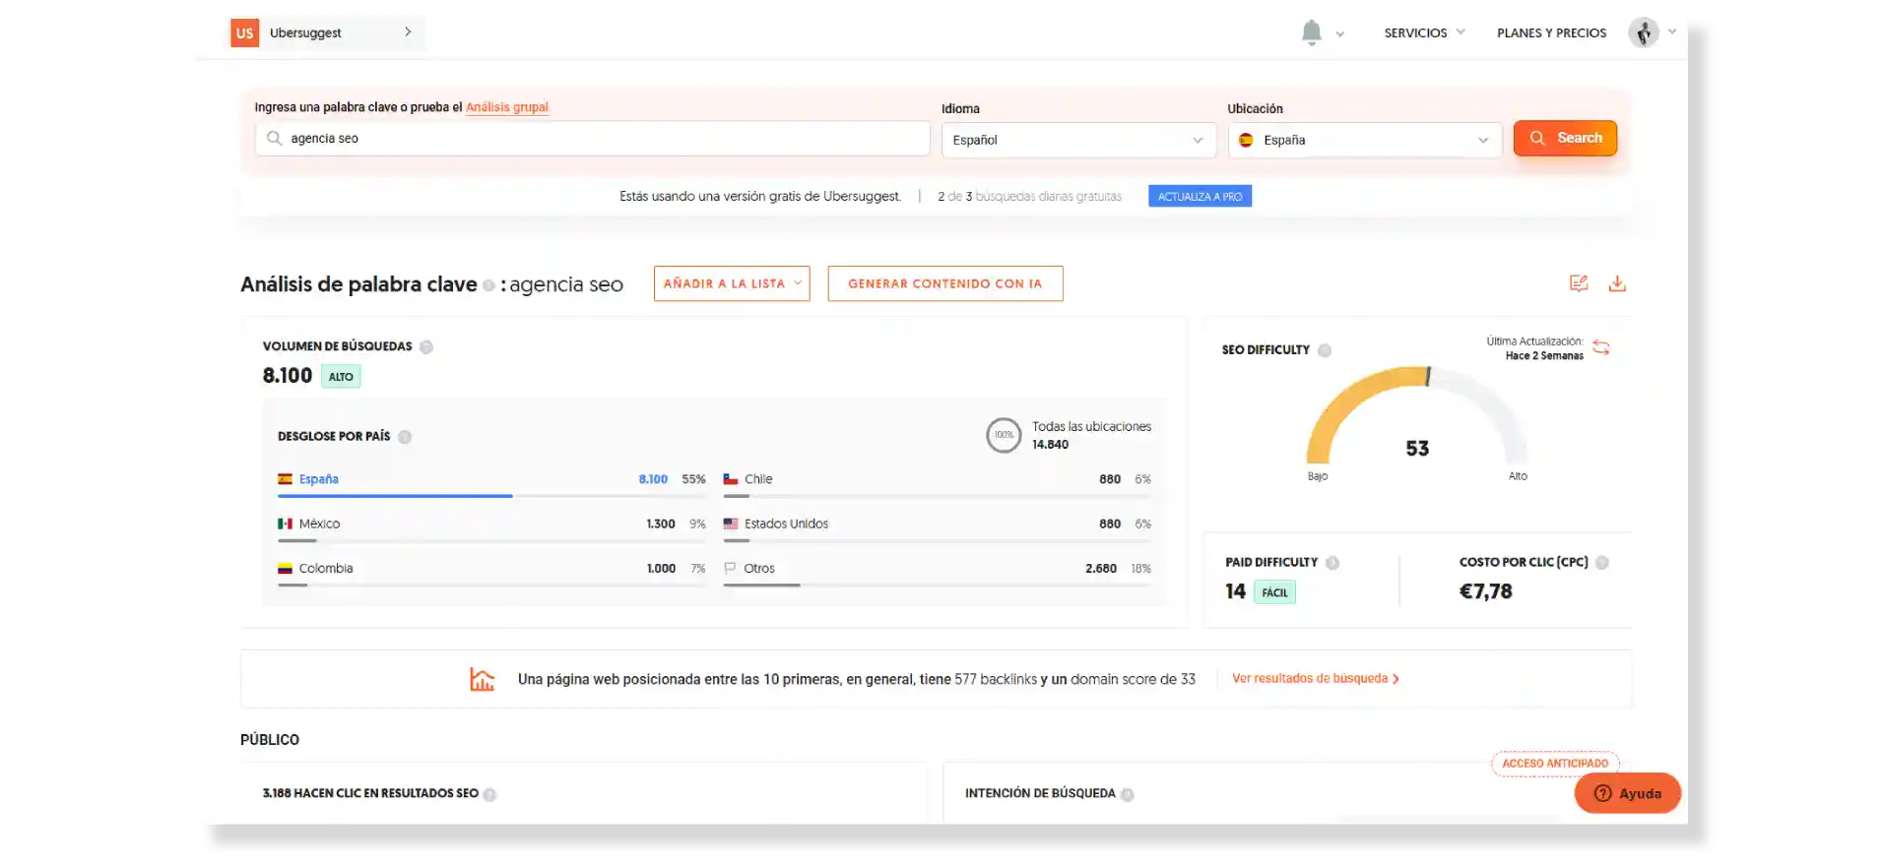Click the España search volume bar
This screenshot has height=865, width=1884.
[x=395, y=496]
